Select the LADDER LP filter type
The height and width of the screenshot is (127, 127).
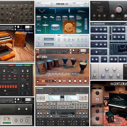[12, 71]
